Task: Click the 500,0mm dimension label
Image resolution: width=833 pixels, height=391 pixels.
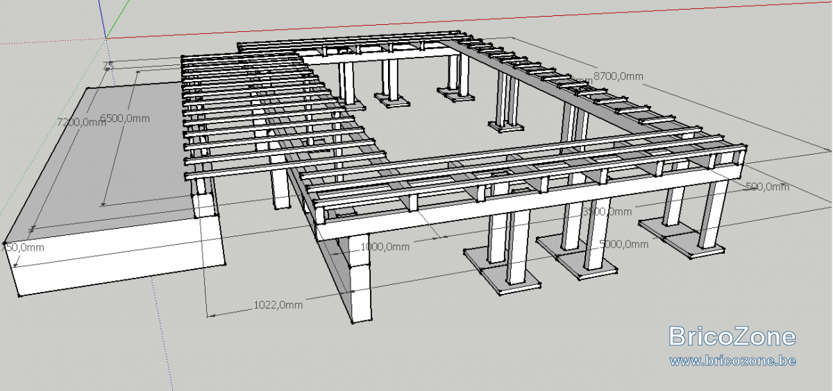Action: coord(767,186)
